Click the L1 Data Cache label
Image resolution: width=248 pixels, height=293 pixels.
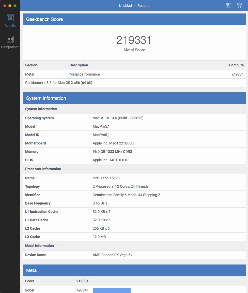(37, 220)
